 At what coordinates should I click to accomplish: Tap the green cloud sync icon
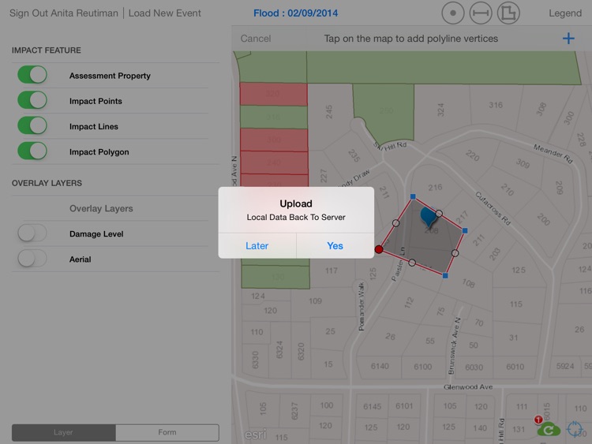point(549,429)
